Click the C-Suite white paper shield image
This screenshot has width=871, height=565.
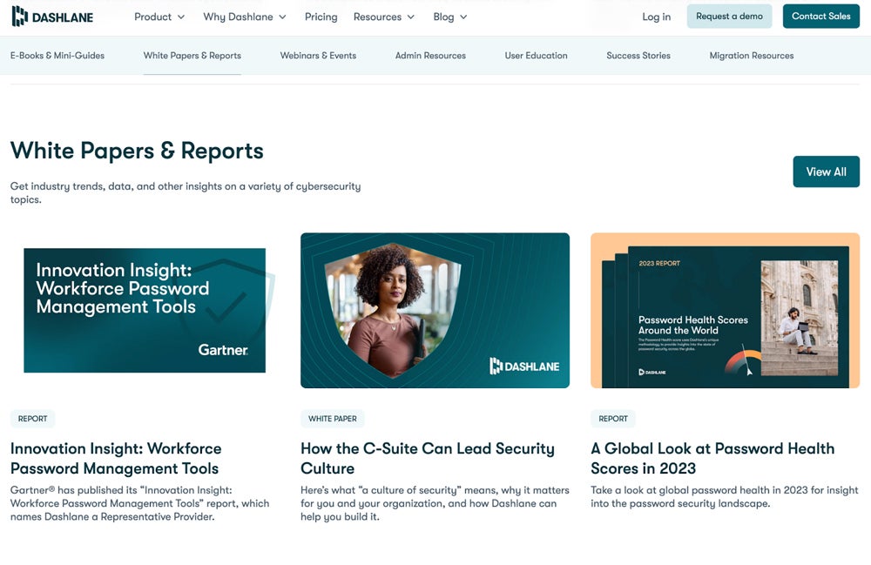(435, 310)
